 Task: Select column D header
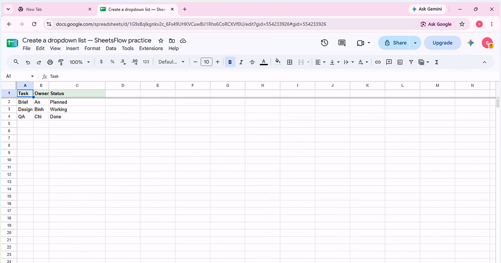coord(123,85)
